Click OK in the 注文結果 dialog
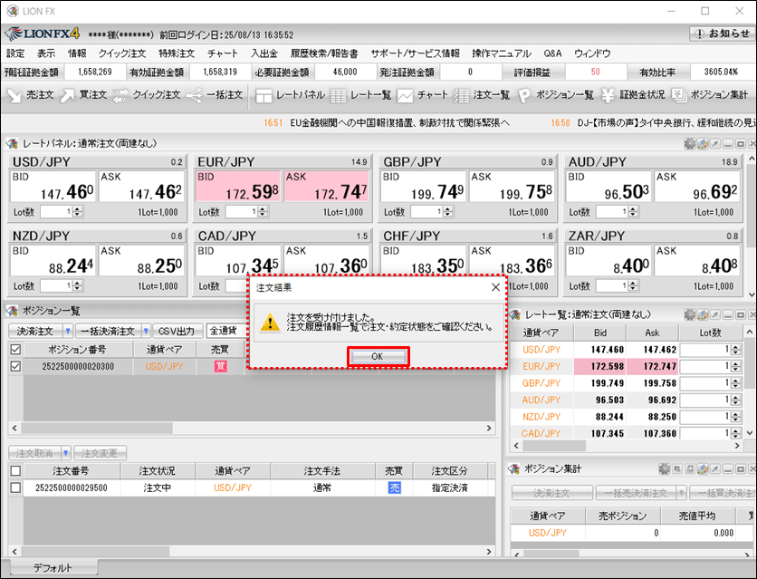This screenshot has height=579, width=757. click(377, 356)
